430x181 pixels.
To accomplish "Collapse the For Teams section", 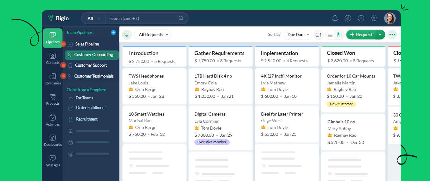I will pyautogui.click(x=71, y=98).
